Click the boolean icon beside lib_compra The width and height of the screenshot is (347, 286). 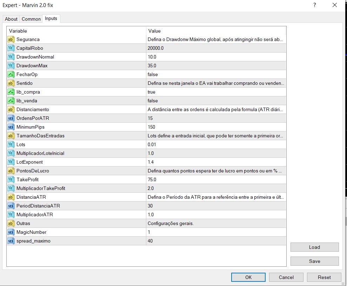pos(11,92)
